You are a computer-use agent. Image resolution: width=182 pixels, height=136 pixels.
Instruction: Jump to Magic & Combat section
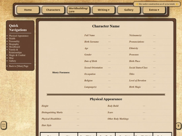tap(17, 55)
